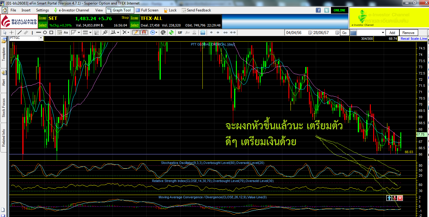Click the Go button

pos(345,33)
